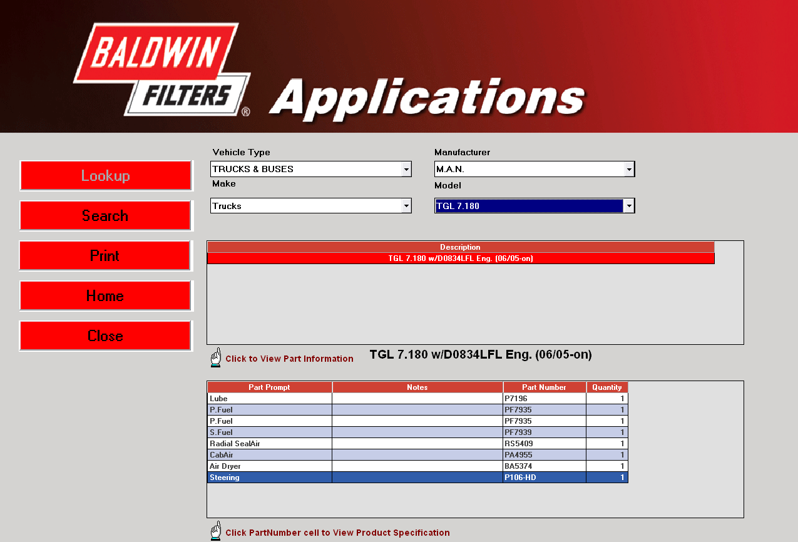
Task: Print the current application results
Action: pyautogui.click(x=105, y=255)
